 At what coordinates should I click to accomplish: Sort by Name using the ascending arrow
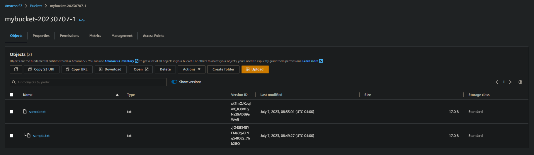(117, 95)
